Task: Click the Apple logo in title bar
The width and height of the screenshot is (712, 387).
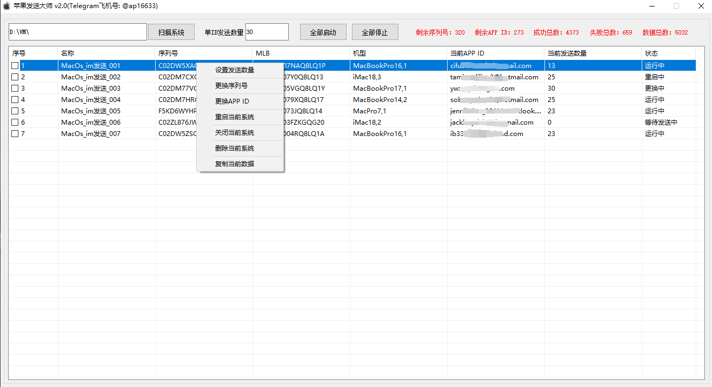Action: [7, 6]
